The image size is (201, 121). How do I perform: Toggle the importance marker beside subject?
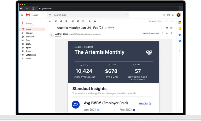tap(105, 28)
